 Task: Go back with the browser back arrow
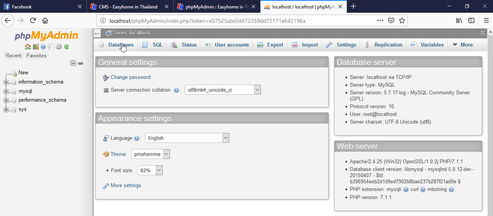8,20
